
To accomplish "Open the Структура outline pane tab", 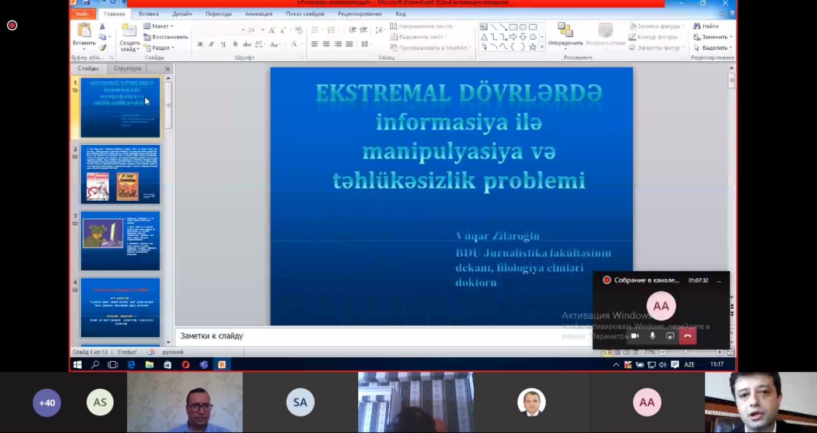I will 127,68.
